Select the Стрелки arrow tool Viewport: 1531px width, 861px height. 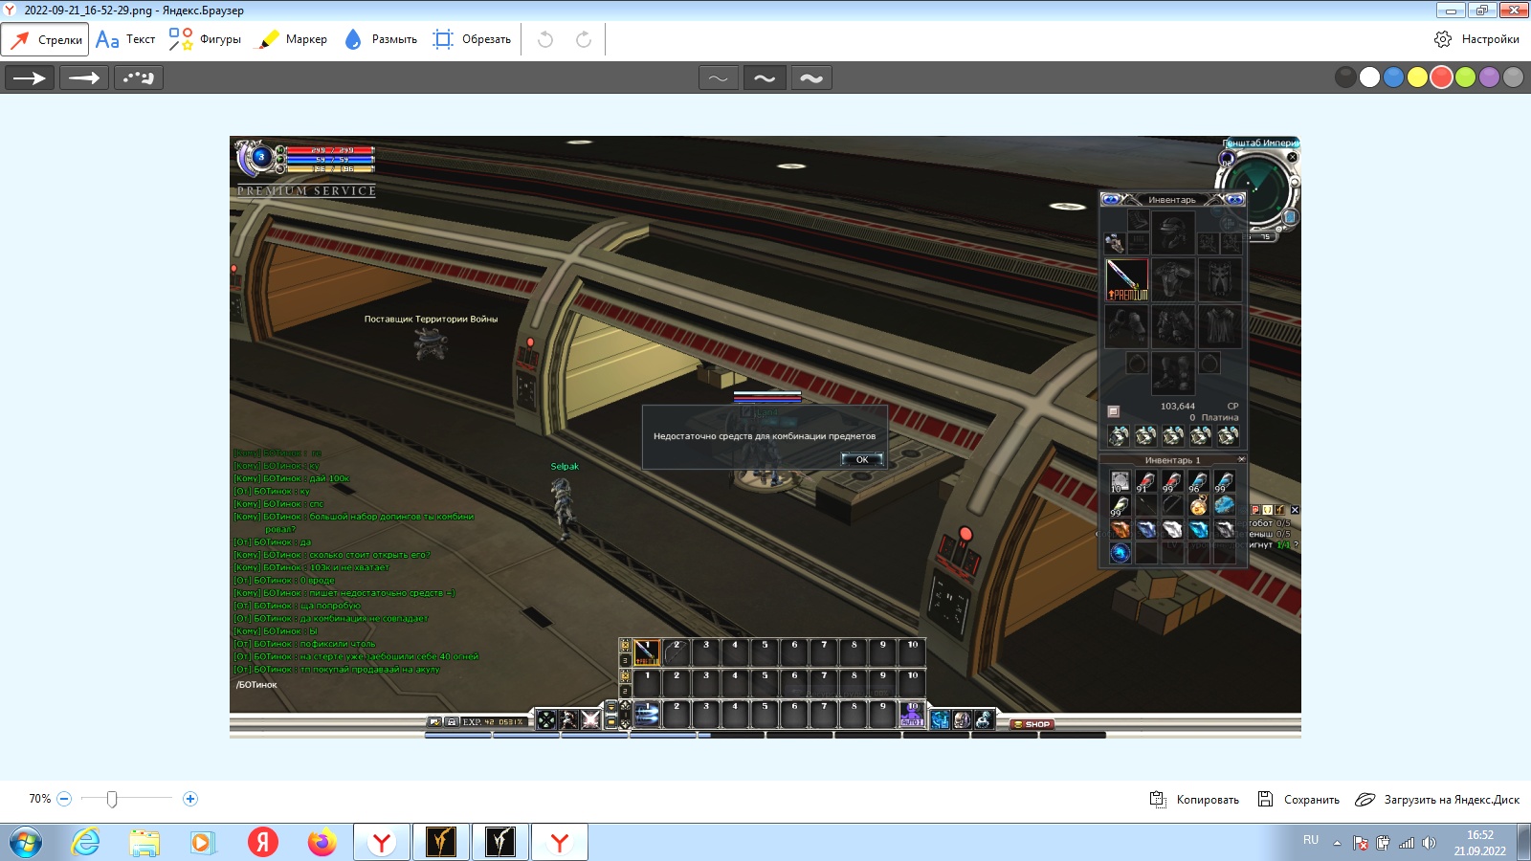pyautogui.click(x=45, y=39)
